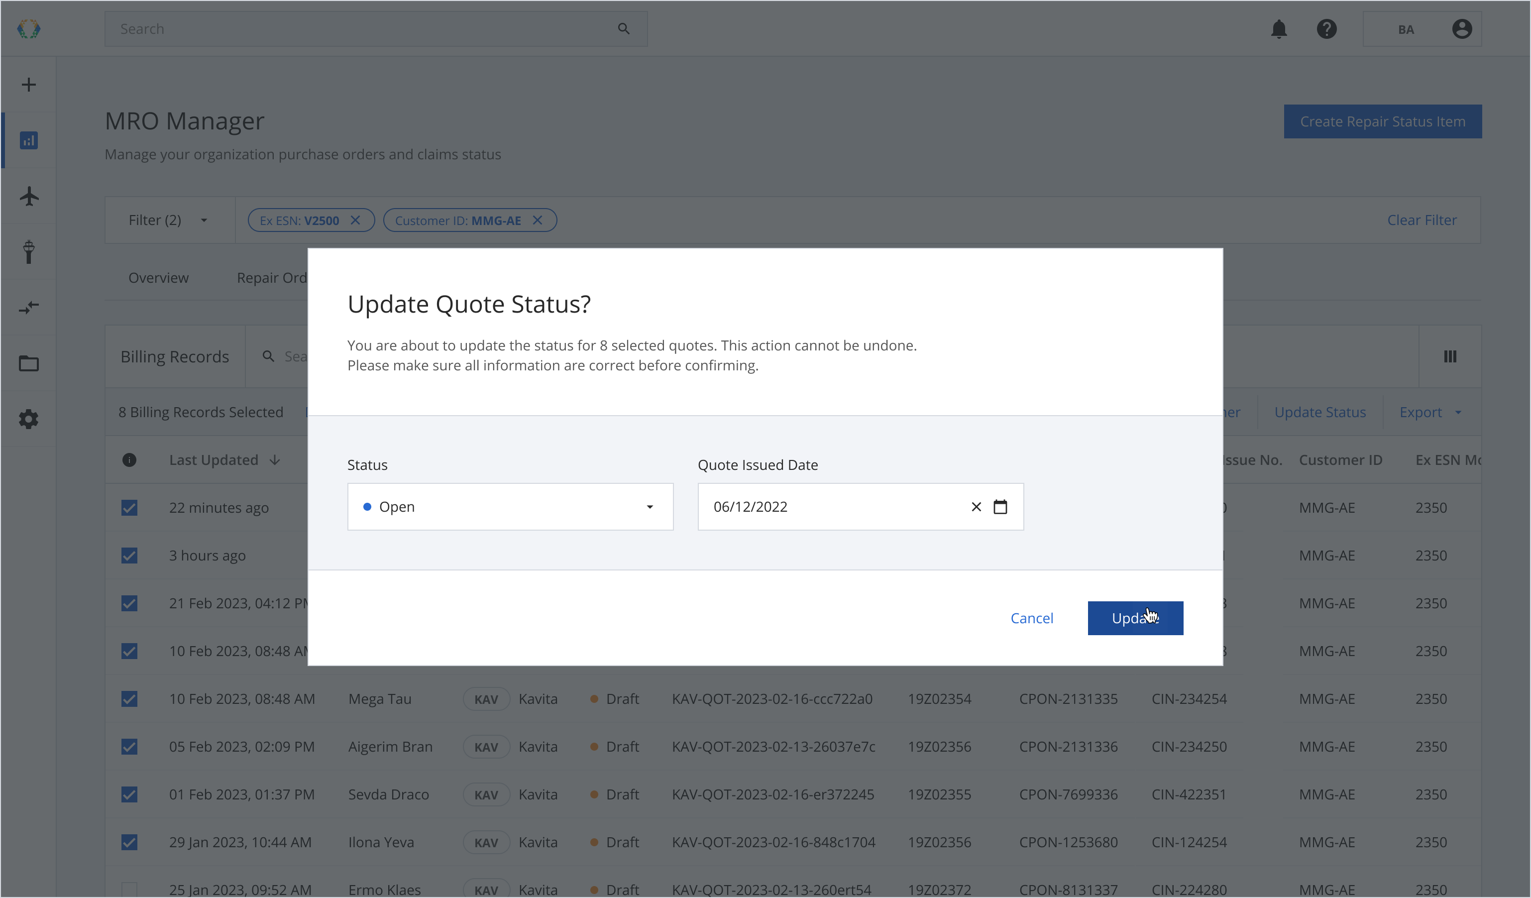Switch to the Overview tab
Viewport: 1531px width, 898px height.
(x=159, y=278)
